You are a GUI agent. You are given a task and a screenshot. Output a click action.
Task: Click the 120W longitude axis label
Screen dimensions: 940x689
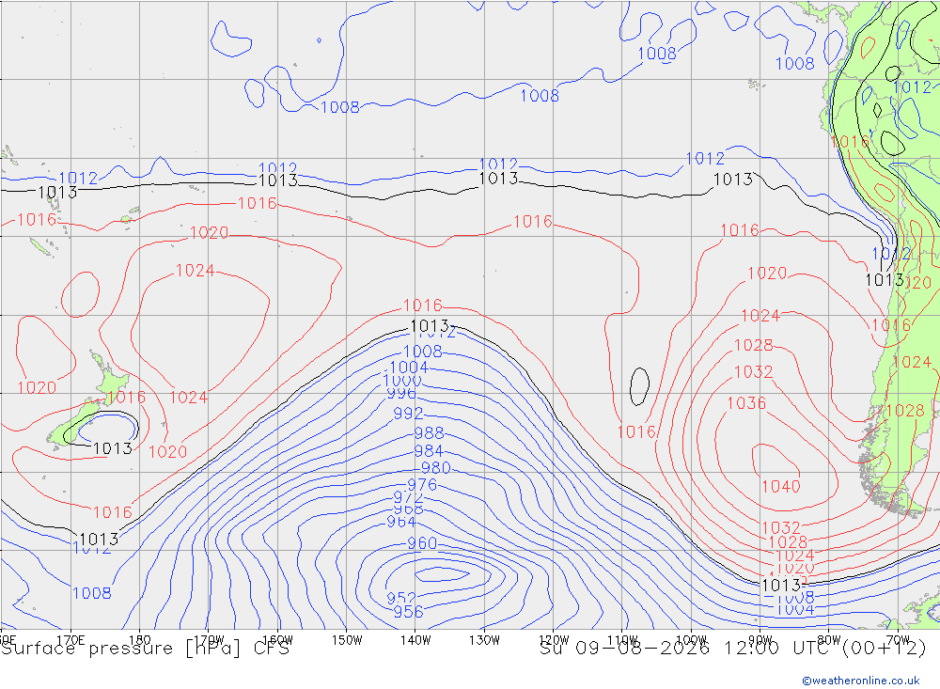(x=554, y=640)
